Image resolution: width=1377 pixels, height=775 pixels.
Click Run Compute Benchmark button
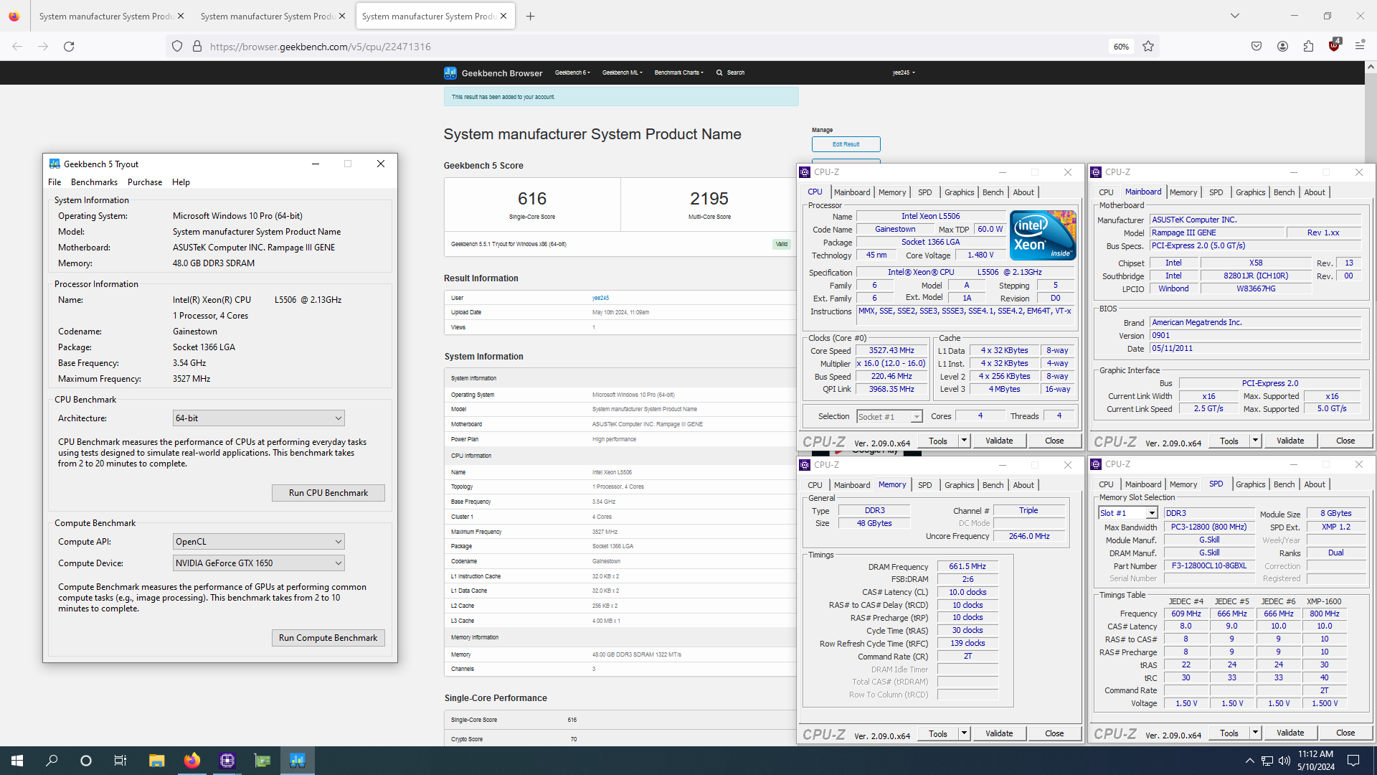(x=328, y=638)
